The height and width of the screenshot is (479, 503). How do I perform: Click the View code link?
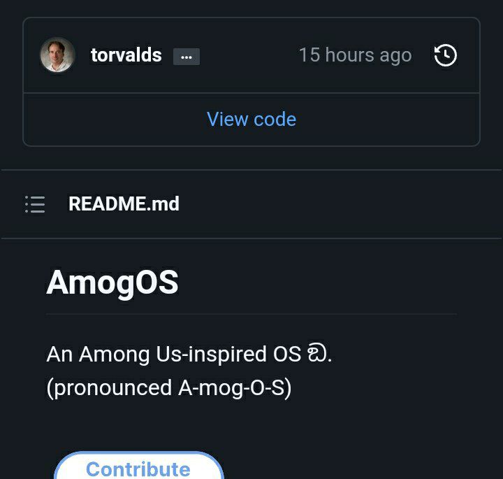(x=251, y=119)
